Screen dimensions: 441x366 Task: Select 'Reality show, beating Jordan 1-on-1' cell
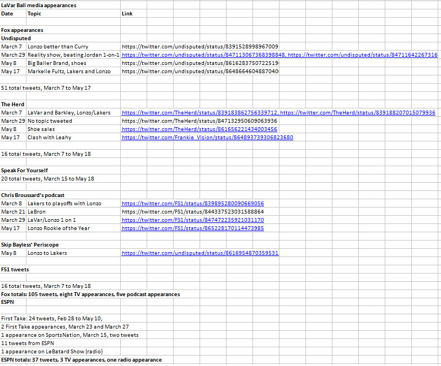73,55
